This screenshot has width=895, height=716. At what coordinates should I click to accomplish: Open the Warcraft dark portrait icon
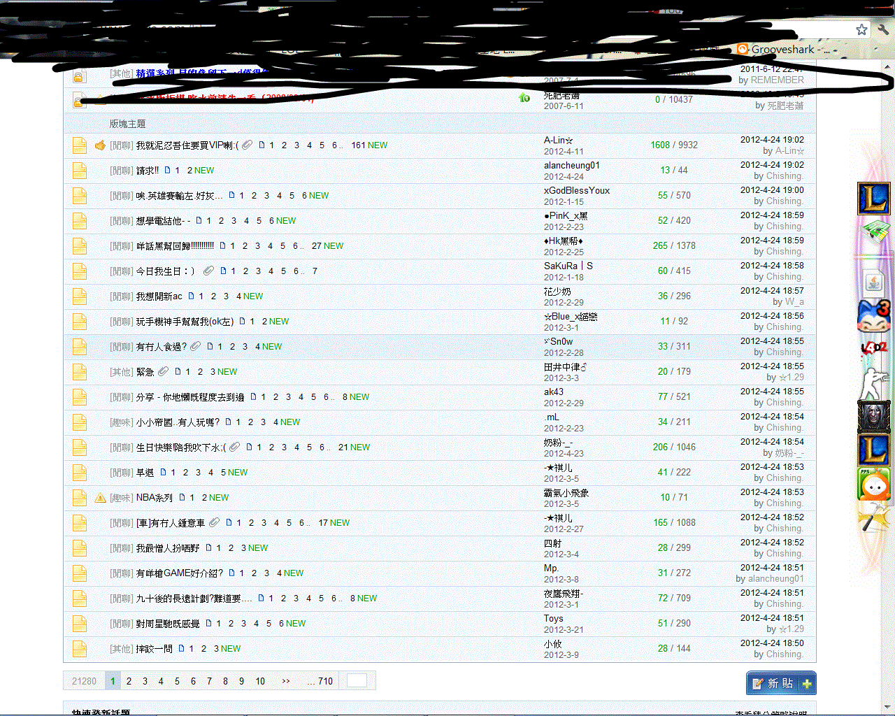click(x=873, y=416)
